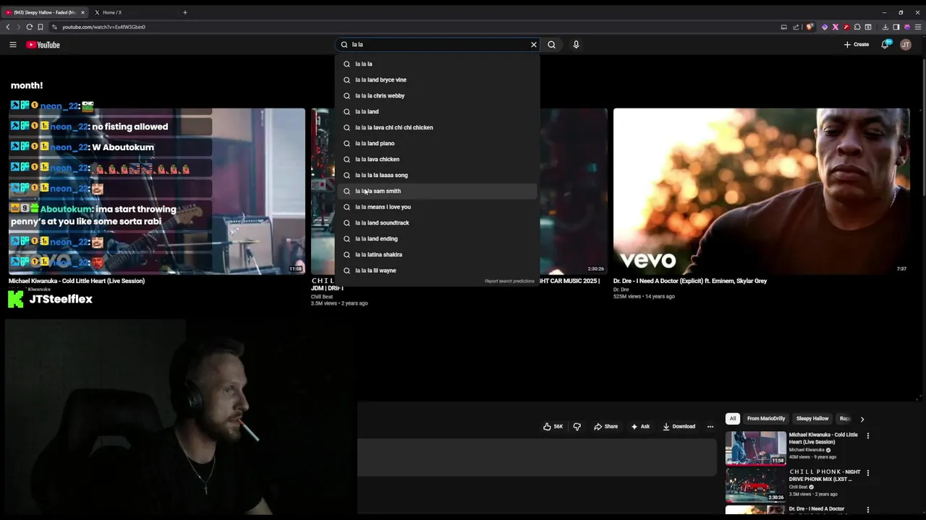Like the video (56K thumbs up)
Image resolution: width=926 pixels, height=520 pixels.
click(x=553, y=426)
